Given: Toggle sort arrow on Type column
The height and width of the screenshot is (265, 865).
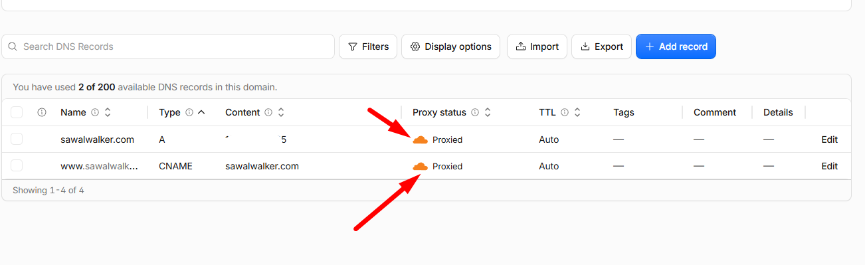Looking at the screenshot, I should coord(201,113).
